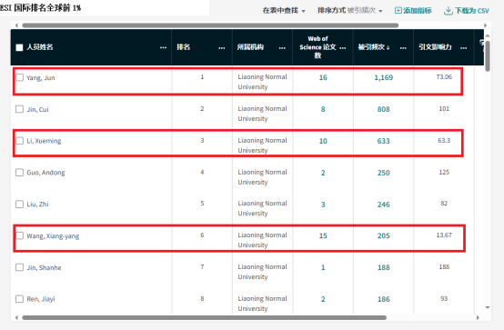Click the name Yang, Jun

tap(41, 78)
